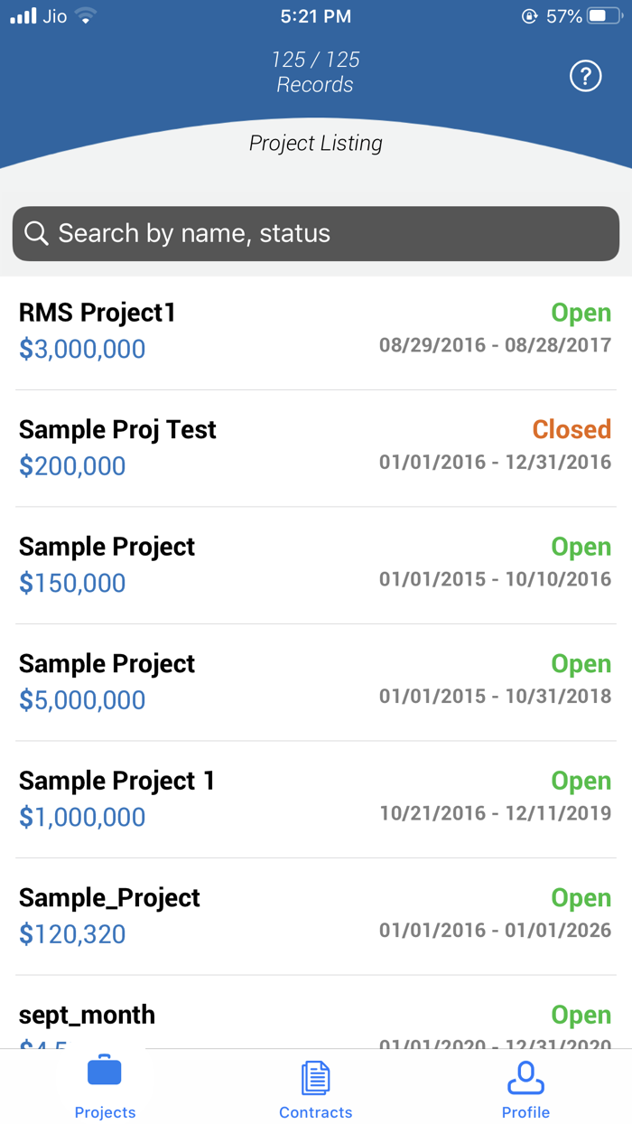Tap the search by name field

tap(315, 233)
